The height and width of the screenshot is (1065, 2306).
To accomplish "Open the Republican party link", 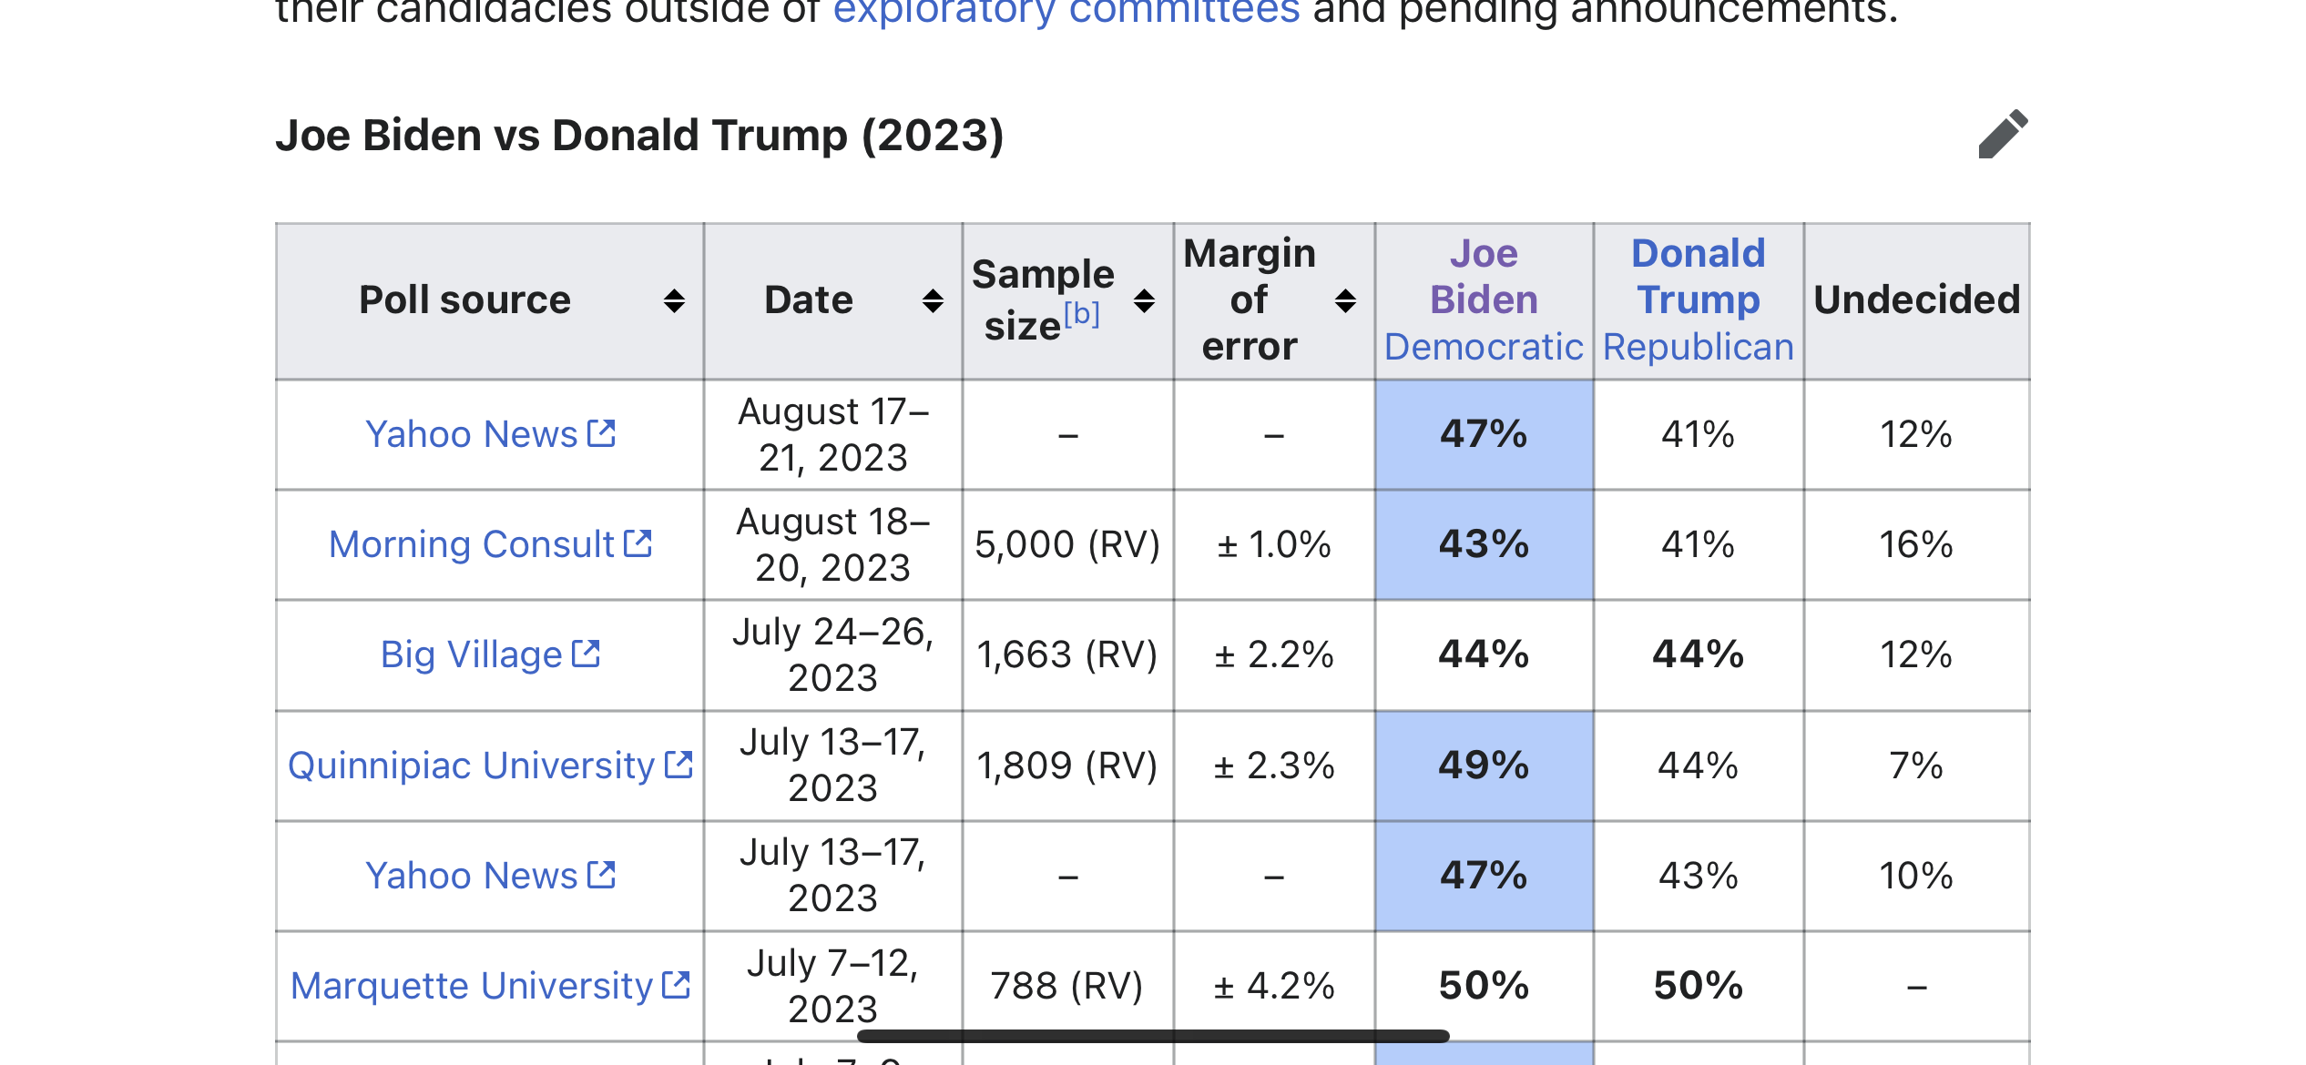I will [1698, 348].
